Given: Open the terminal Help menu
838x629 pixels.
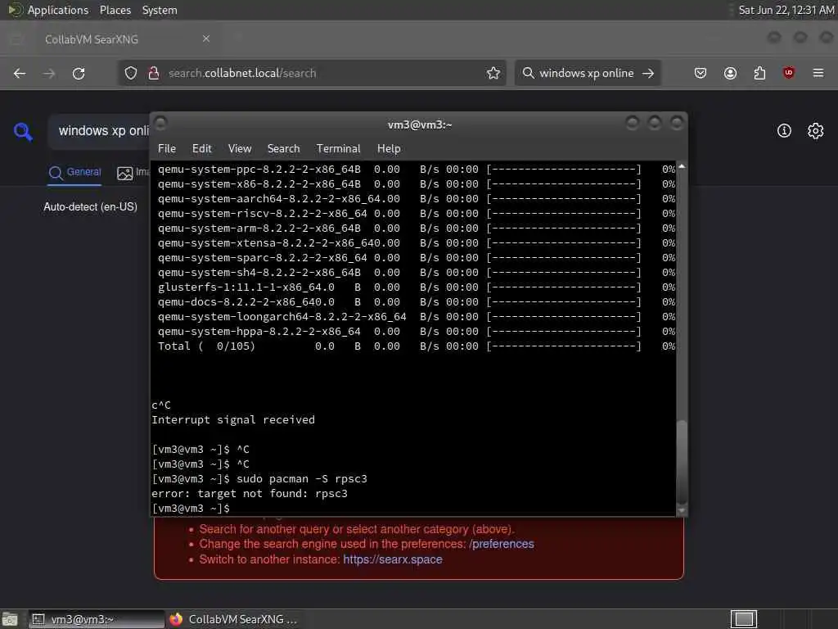Looking at the screenshot, I should coord(389,149).
